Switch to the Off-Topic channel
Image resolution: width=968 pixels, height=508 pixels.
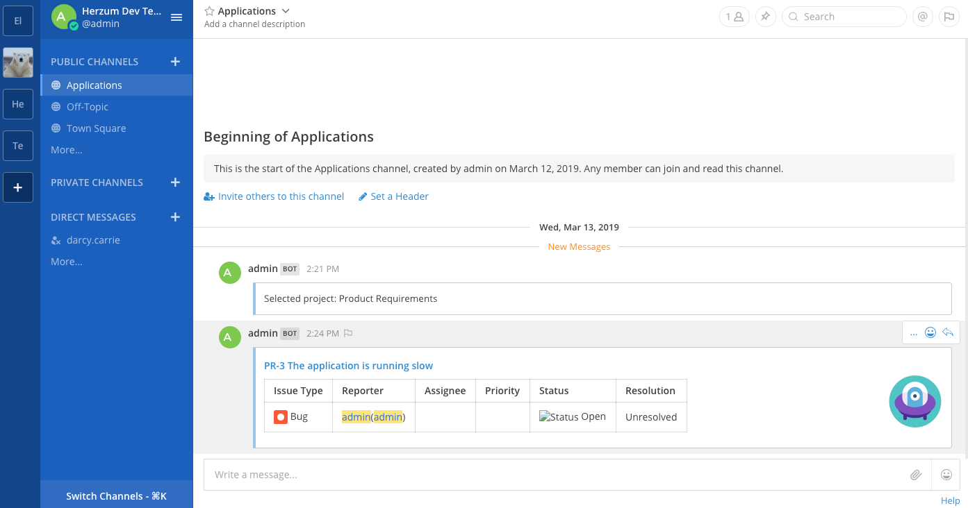(x=88, y=107)
